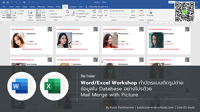Screen dimensions: 200x112
Task: Click Bessie Erickson photo on card
Action: [110, 40]
